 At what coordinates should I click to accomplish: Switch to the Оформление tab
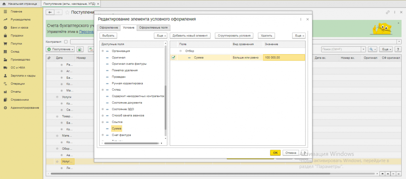[x=109, y=28]
